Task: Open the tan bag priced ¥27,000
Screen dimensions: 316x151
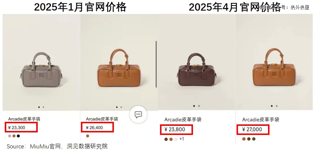Action: pyautogui.click(x=274, y=67)
